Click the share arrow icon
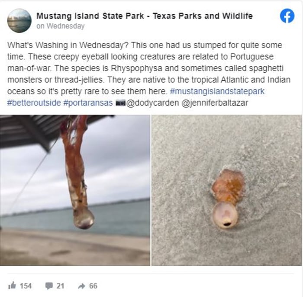This screenshot has height=297, width=303. pyautogui.click(x=81, y=286)
